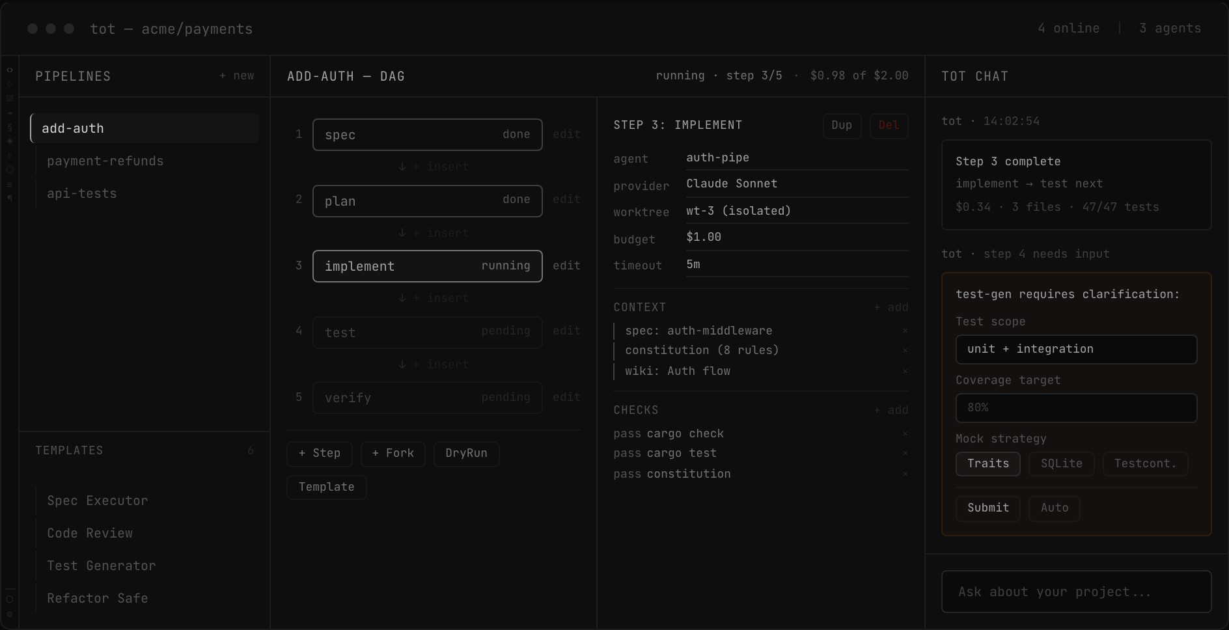This screenshot has width=1229, height=630.
Task: Duplicate step 3 with Dup
Action: click(842, 126)
